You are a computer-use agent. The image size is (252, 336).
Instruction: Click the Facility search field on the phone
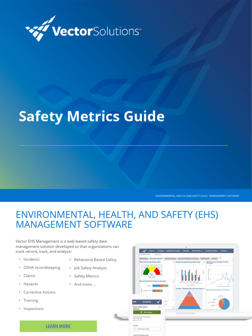pyautogui.click(x=147, y=329)
